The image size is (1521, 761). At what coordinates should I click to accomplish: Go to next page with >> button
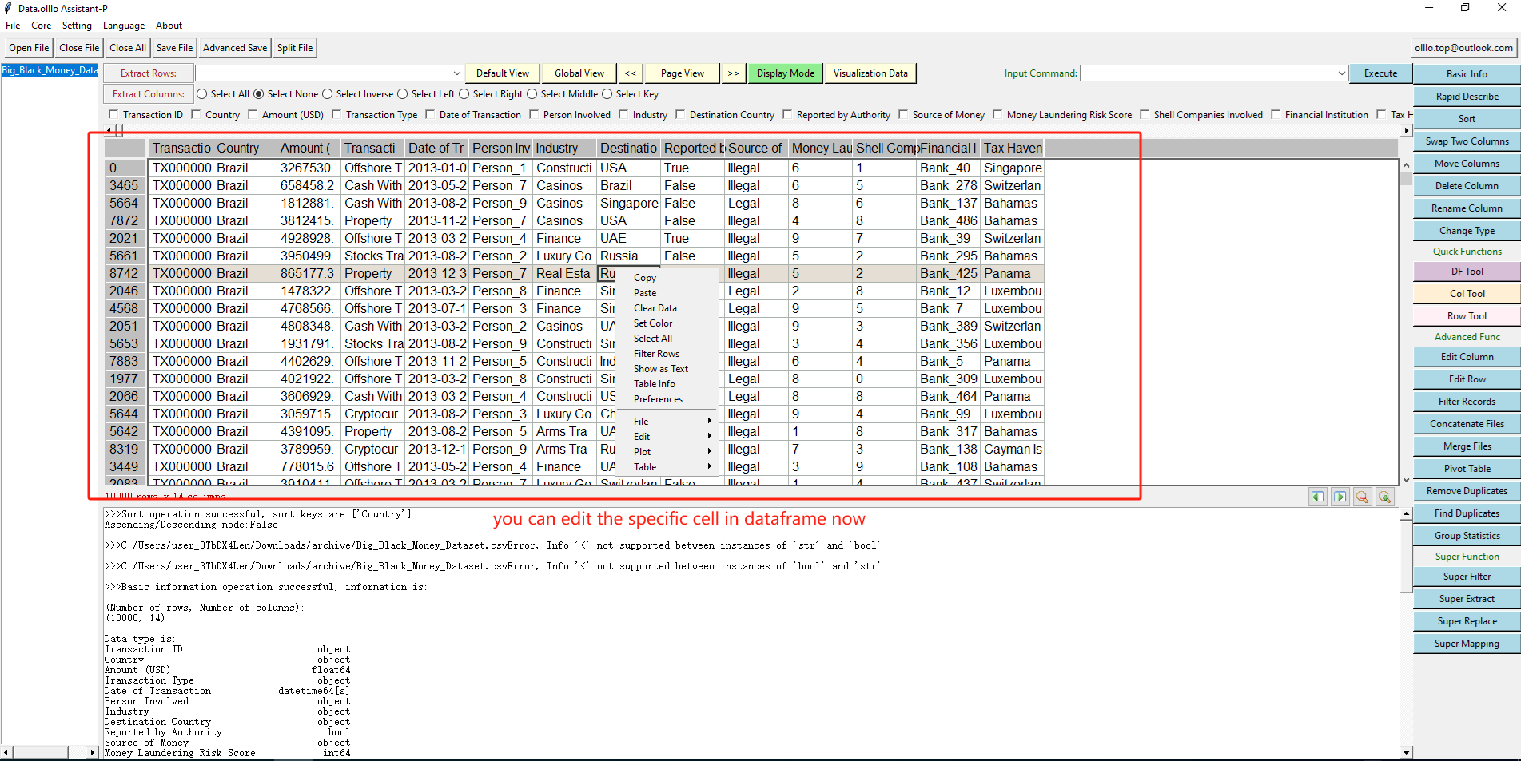coord(733,73)
